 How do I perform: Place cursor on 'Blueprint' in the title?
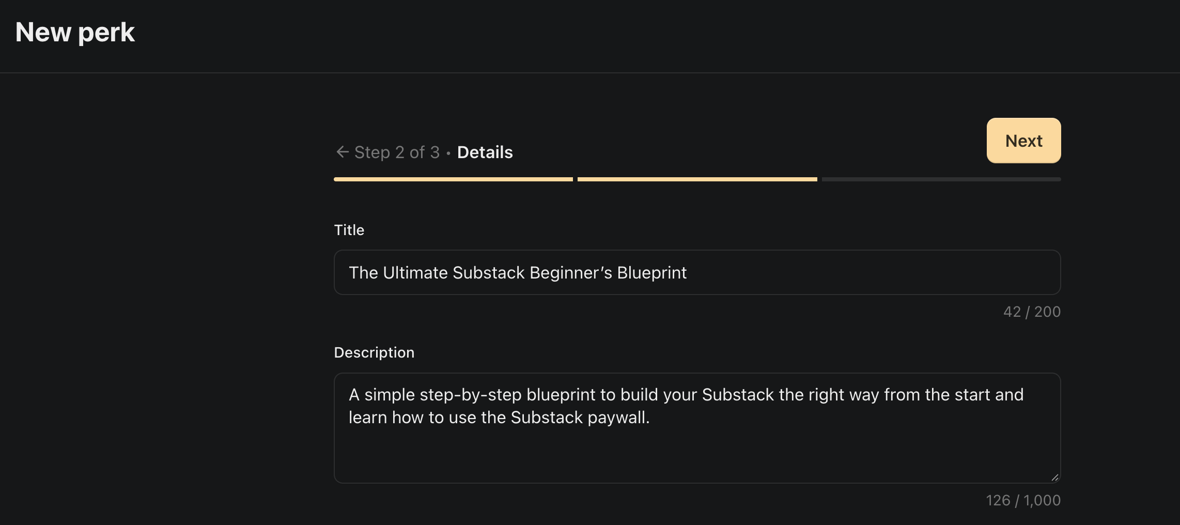[x=651, y=273]
